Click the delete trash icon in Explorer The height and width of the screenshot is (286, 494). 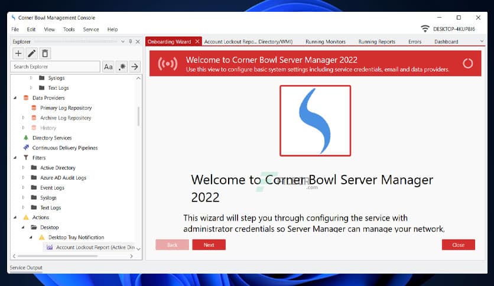click(45, 54)
